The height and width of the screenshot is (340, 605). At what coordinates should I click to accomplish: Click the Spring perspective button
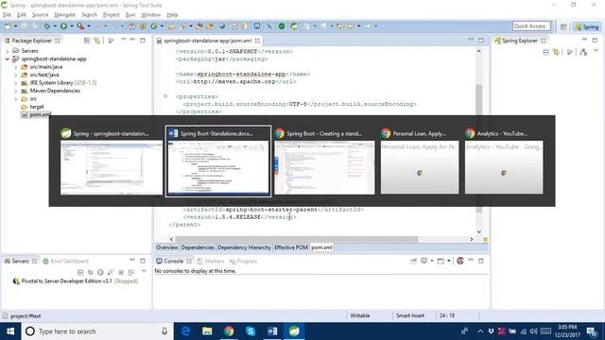click(x=586, y=26)
